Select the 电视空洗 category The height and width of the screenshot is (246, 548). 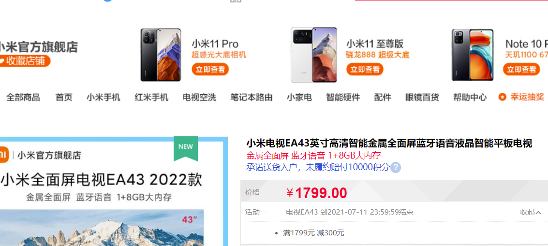point(199,97)
